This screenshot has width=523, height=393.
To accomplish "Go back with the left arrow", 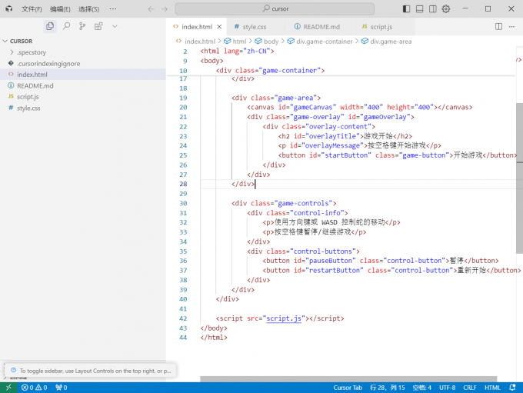I will [x=151, y=9].
